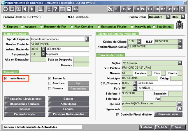Open tax form 347
The width and height of the screenshot is (188, 131).
click(163, 9)
